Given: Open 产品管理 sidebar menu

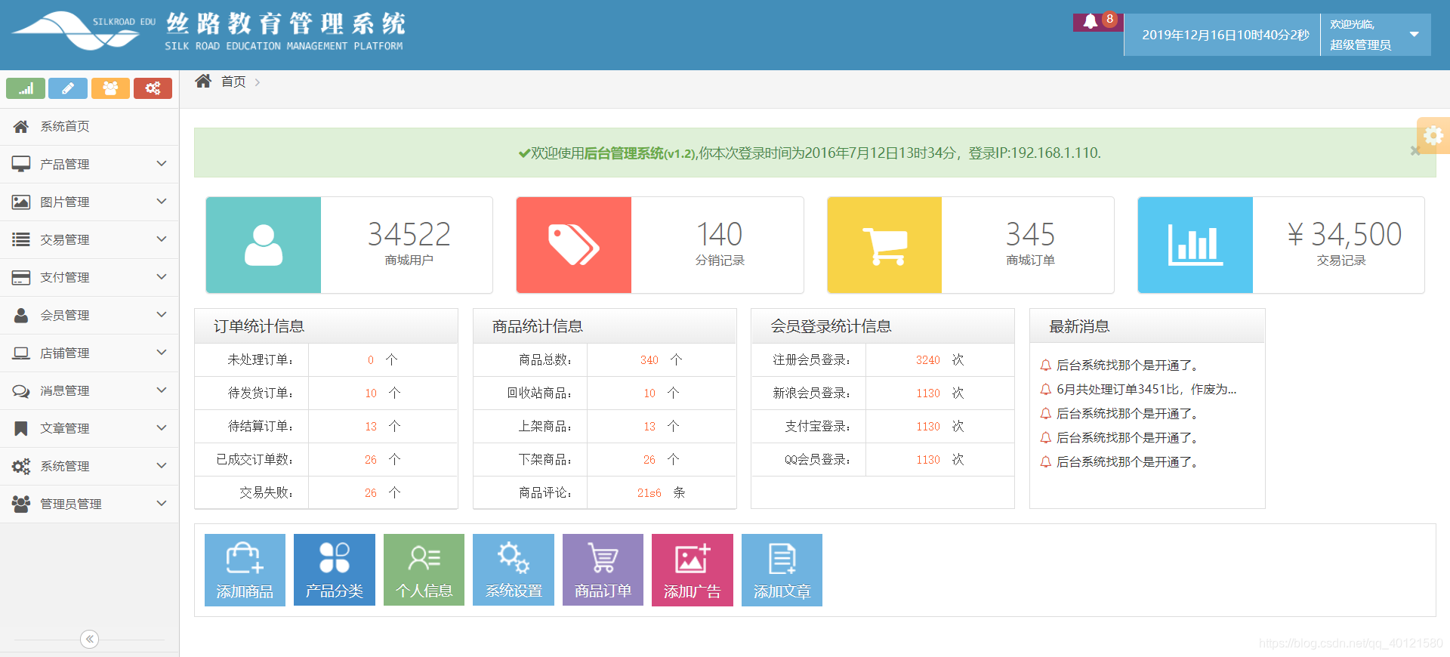Looking at the screenshot, I should click(89, 165).
